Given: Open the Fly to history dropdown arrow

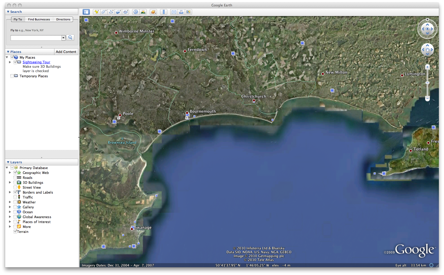Looking at the screenshot, I should coord(64,38).
